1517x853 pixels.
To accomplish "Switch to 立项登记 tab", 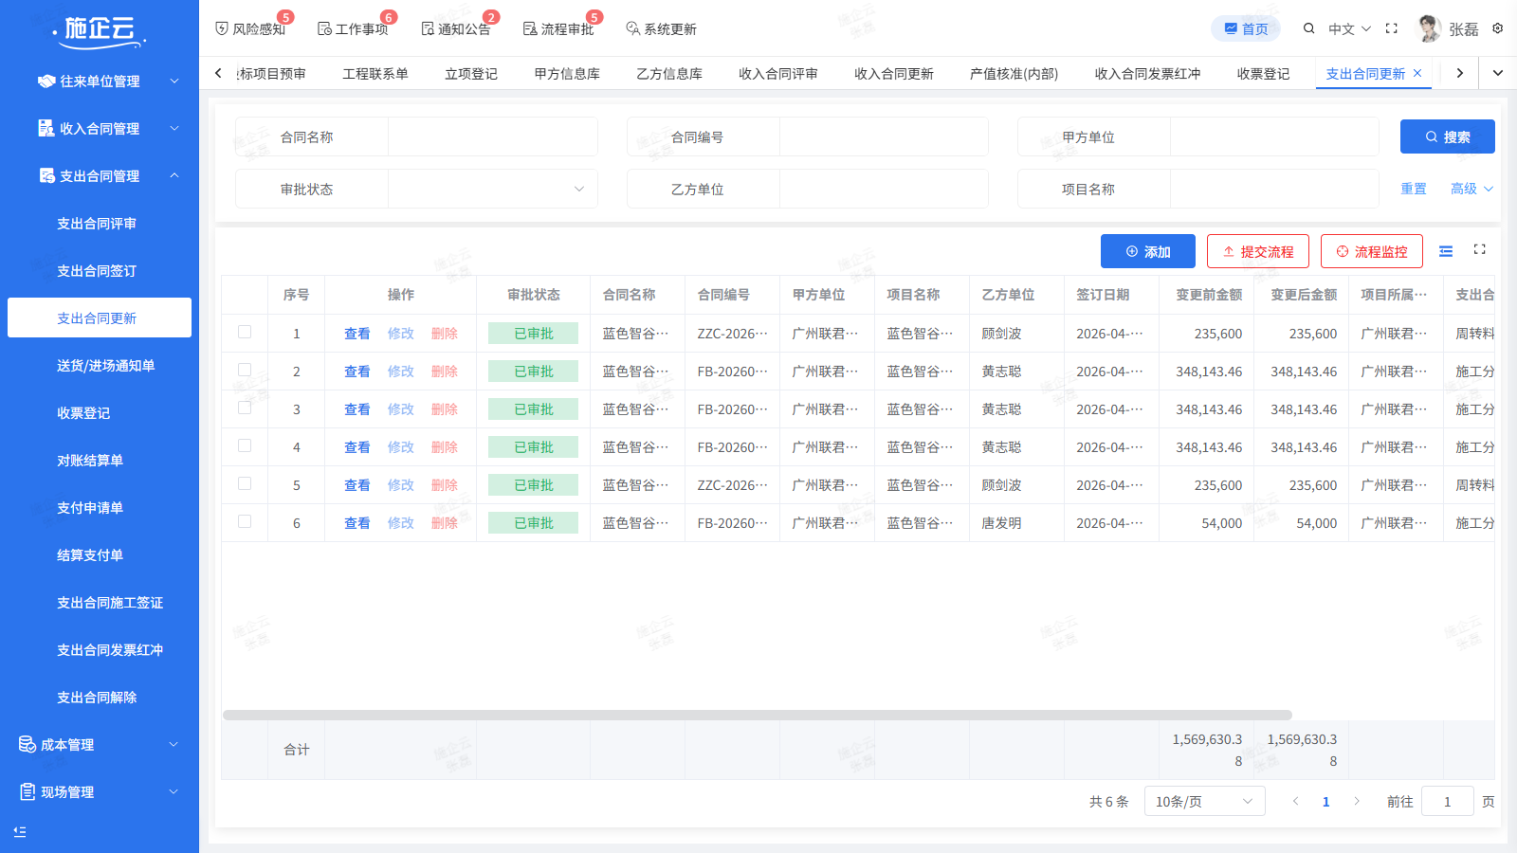I will click(x=471, y=74).
